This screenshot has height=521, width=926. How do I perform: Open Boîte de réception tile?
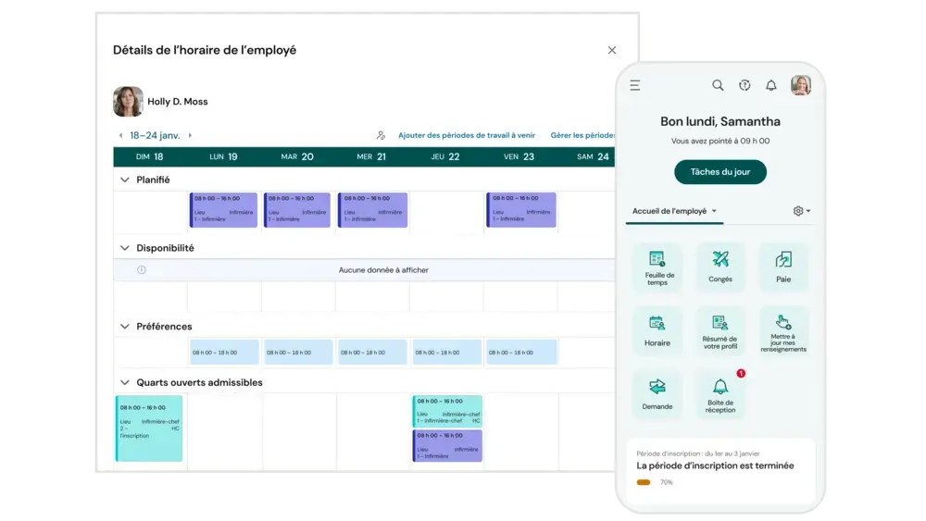click(720, 395)
